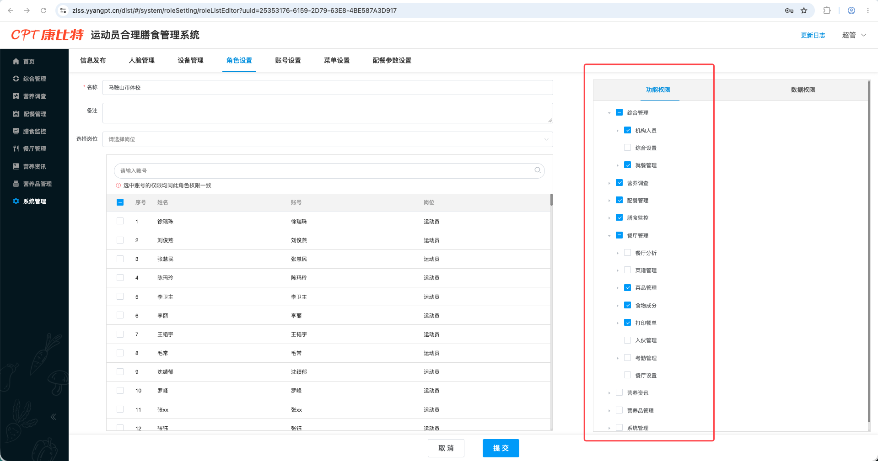Collapse the 综合管理 tree node
Screen dimensions: 878x461
coord(609,113)
